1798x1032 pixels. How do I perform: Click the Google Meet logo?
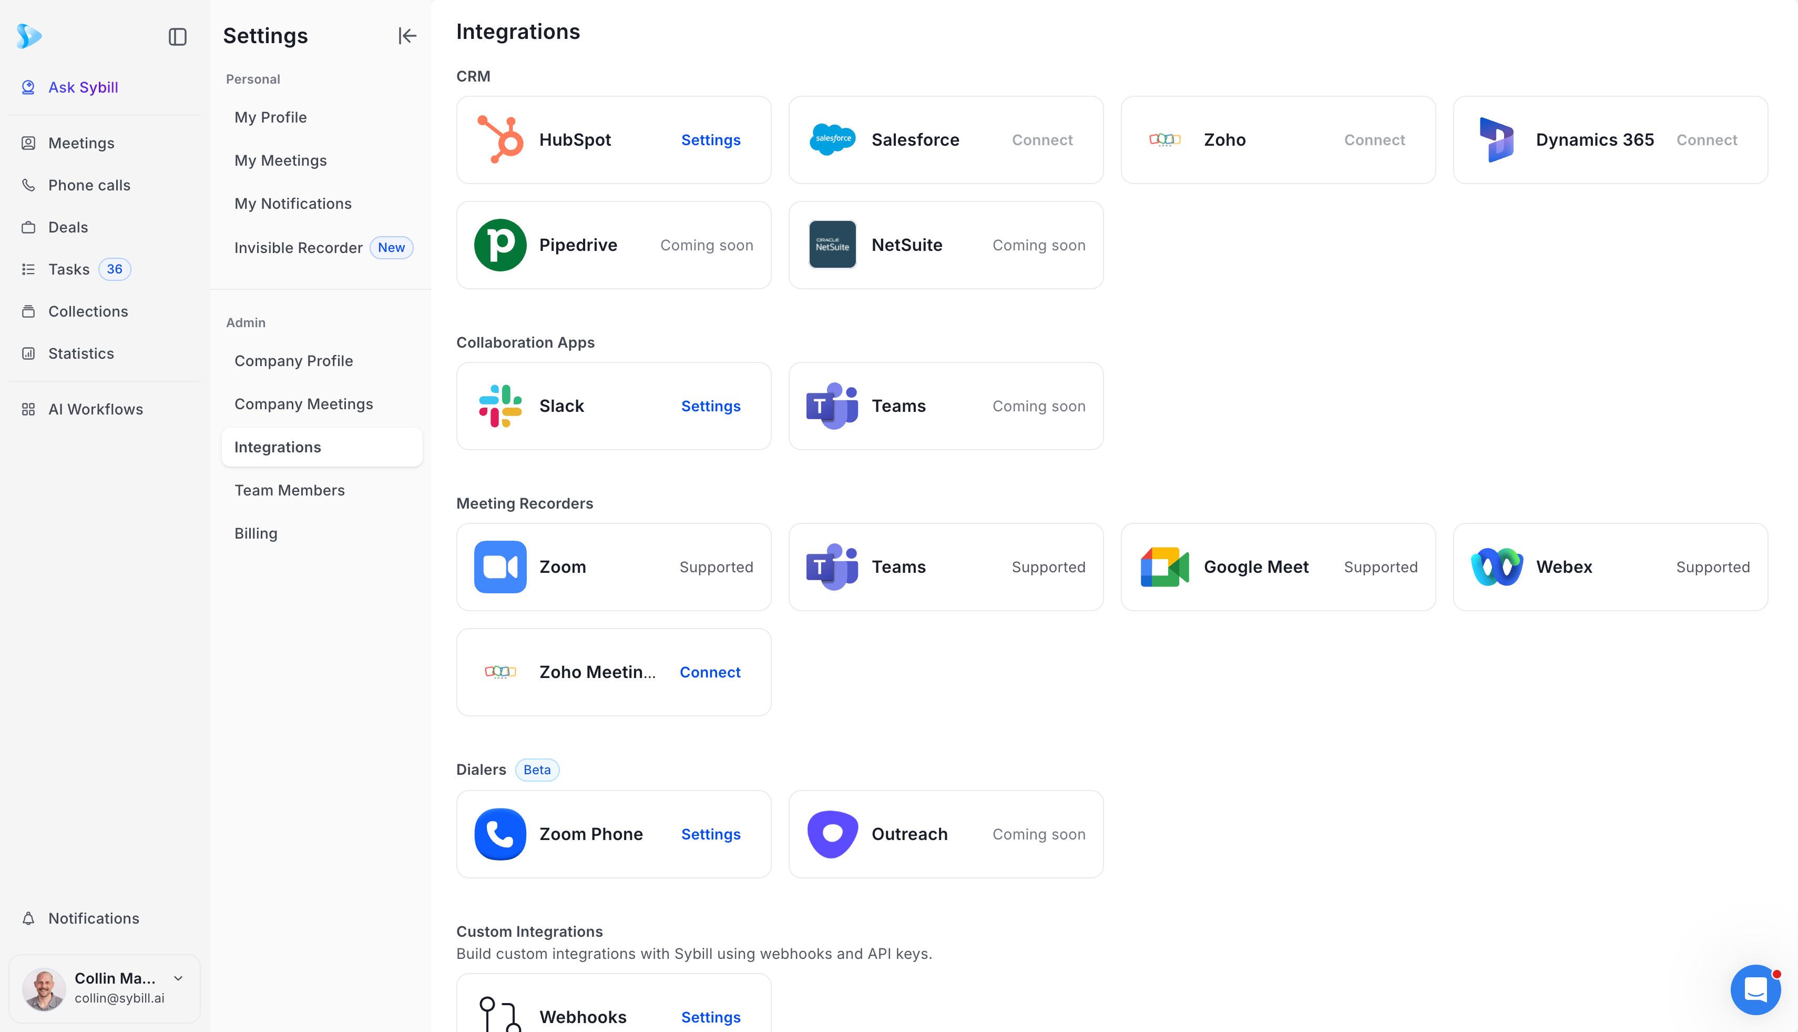[x=1164, y=567]
